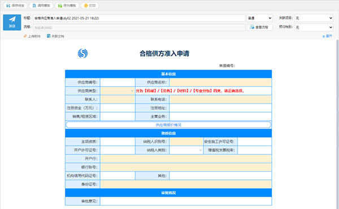
Task: Click the 资质信息 section header
Action: click(x=168, y=133)
